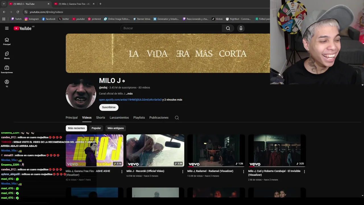Play the El Invisible video thumbnail
The image size is (364, 205).
tap(277, 151)
